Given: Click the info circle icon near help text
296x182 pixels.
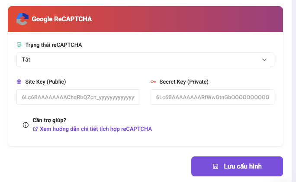Looking at the screenshot, I should pyautogui.click(x=26, y=125).
